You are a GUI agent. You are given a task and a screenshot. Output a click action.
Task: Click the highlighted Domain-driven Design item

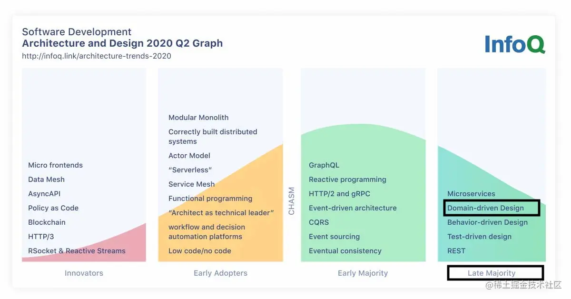[491, 208]
